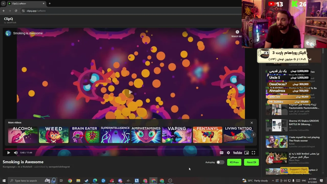Skip to next clip with Next button
Screen dimensions: 327x184
coord(251,162)
